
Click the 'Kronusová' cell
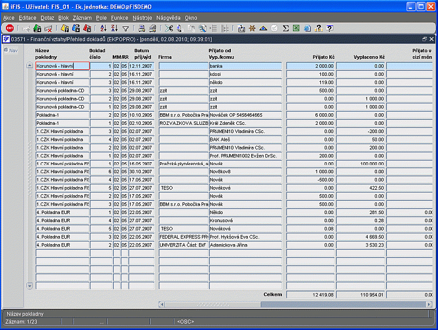245,221
